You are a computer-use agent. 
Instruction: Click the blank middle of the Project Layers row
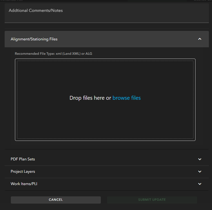coord(108,171)
